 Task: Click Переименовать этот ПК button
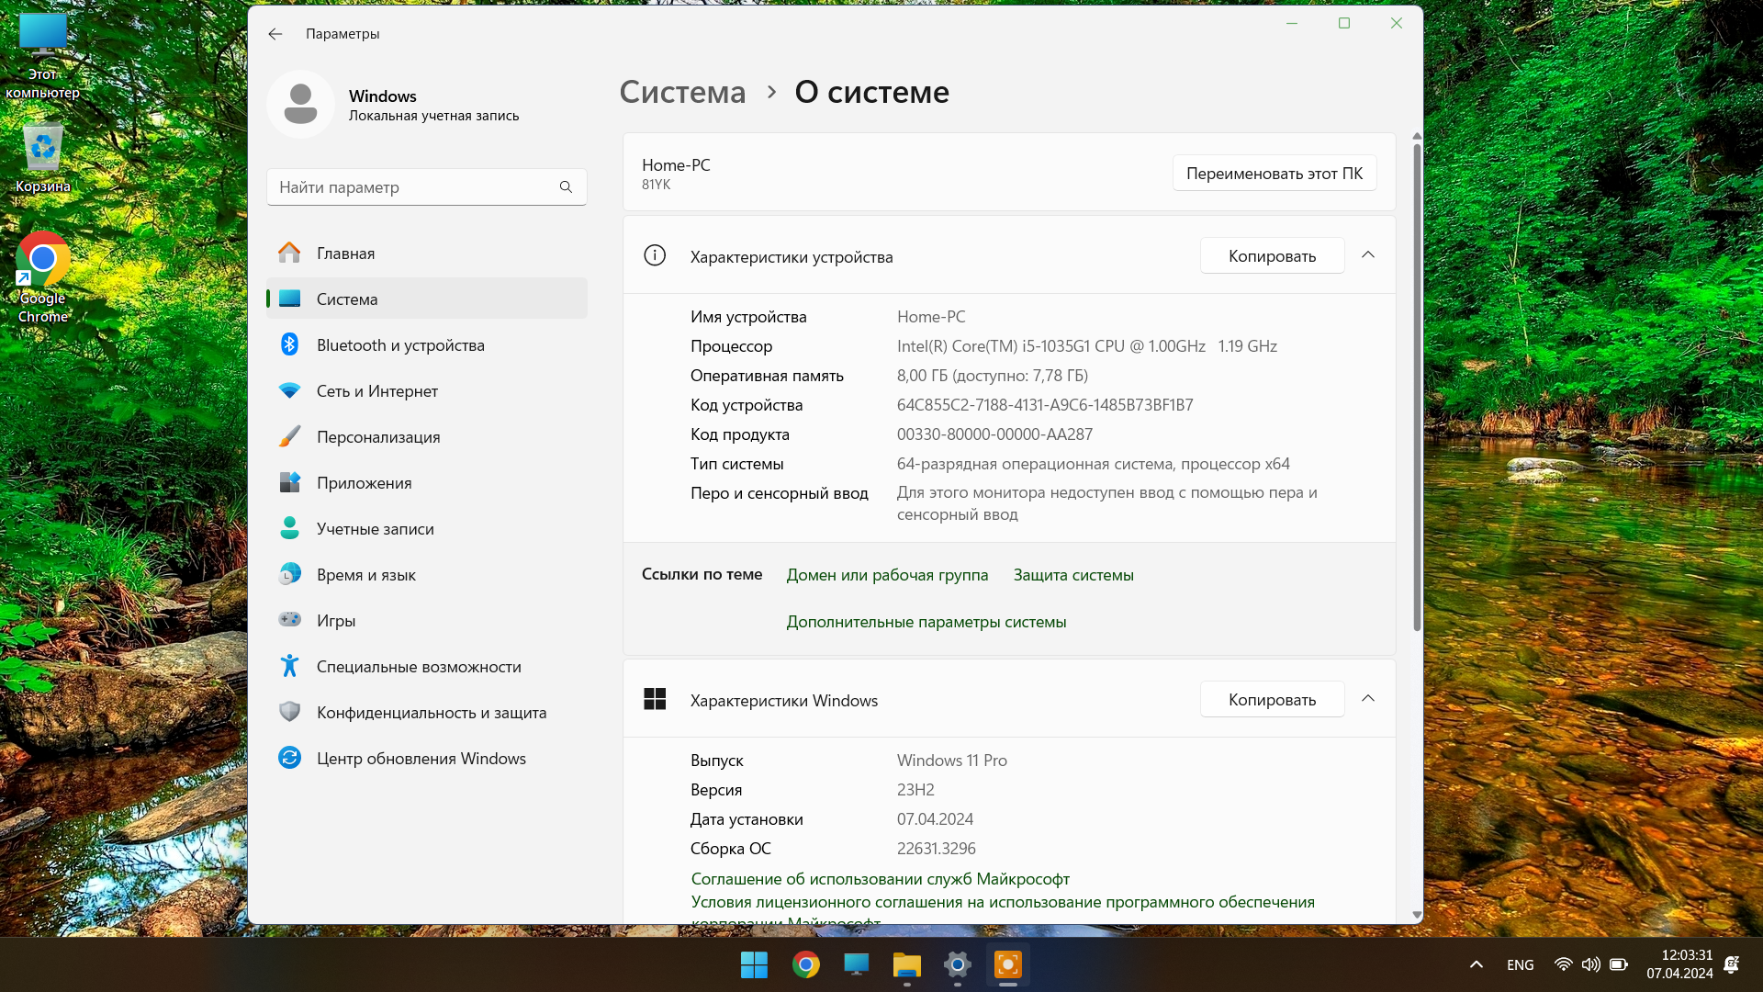[1274, 174]
